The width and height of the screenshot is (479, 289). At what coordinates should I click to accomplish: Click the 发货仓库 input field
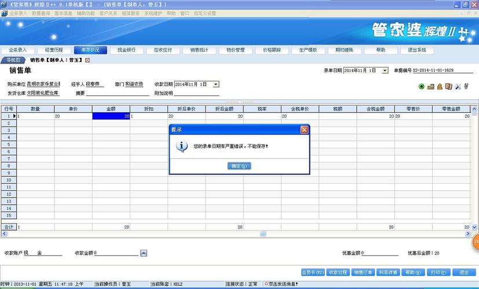(43, 93)
